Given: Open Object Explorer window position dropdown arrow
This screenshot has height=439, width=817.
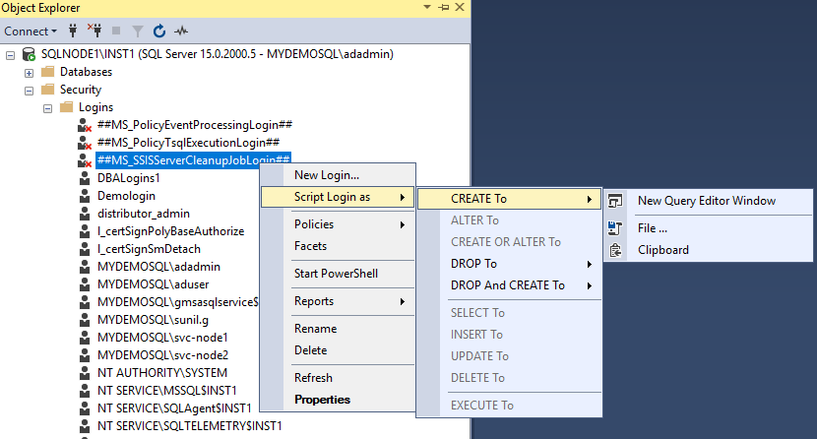Looking at the screenshot, I should click(427, 7).
